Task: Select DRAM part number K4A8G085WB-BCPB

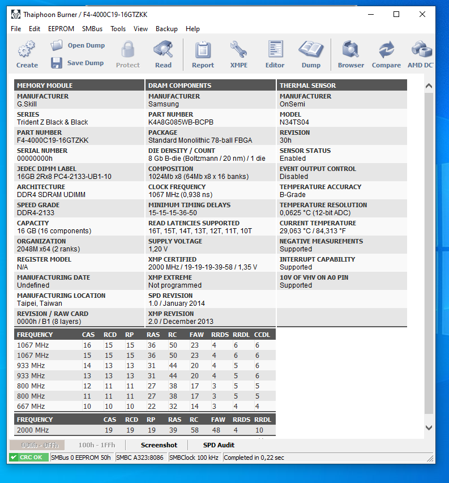Action: point(181,122)
